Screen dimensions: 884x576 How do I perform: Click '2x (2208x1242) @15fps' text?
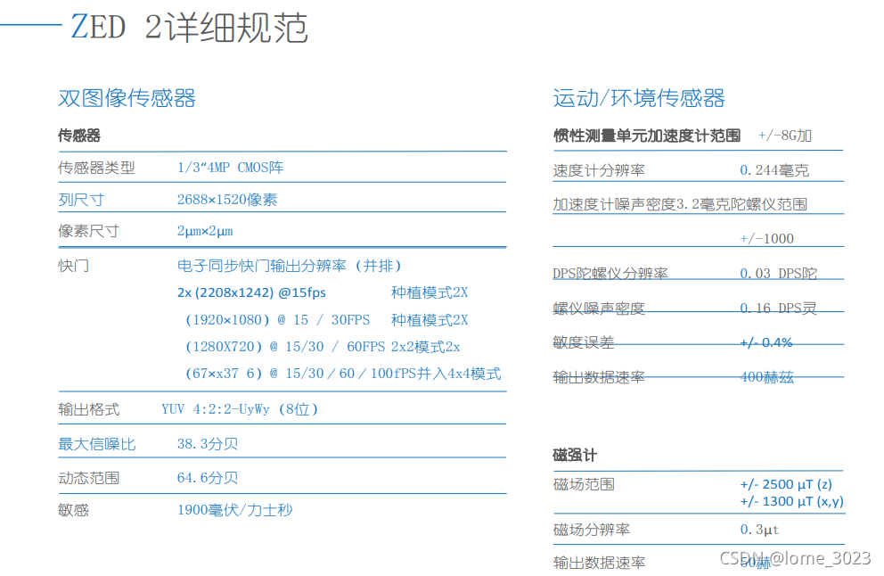point(251,292)
